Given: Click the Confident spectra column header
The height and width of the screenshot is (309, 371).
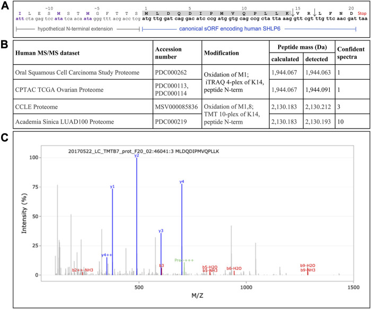Looking at the screenshot, I should click(x=350, y=53).
